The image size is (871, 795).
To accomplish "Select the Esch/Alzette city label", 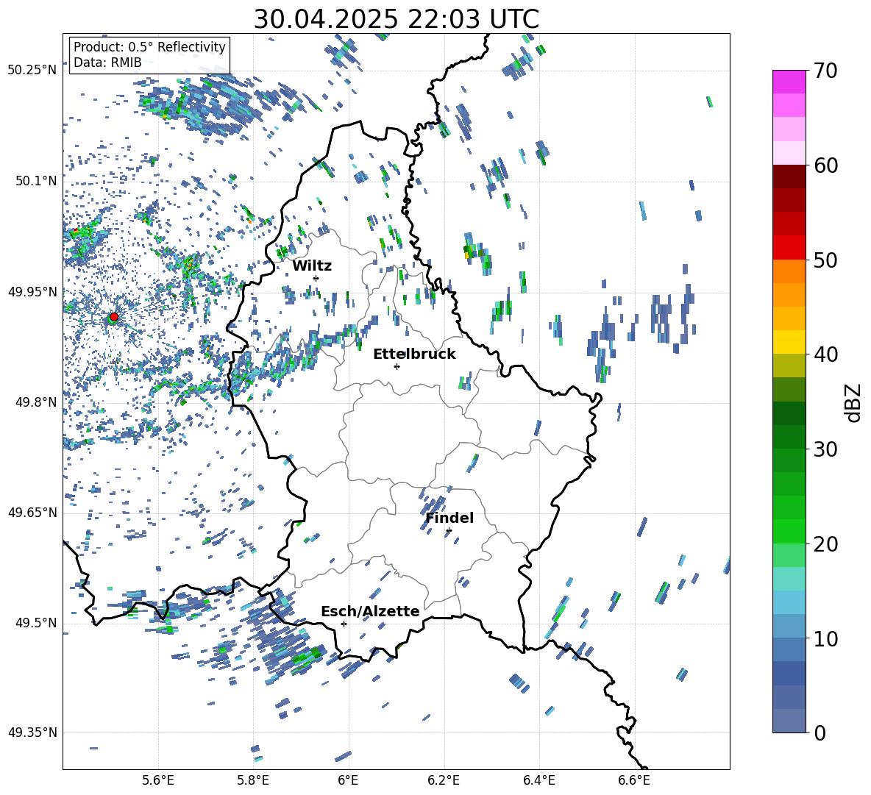I will (x=370, y=611).
